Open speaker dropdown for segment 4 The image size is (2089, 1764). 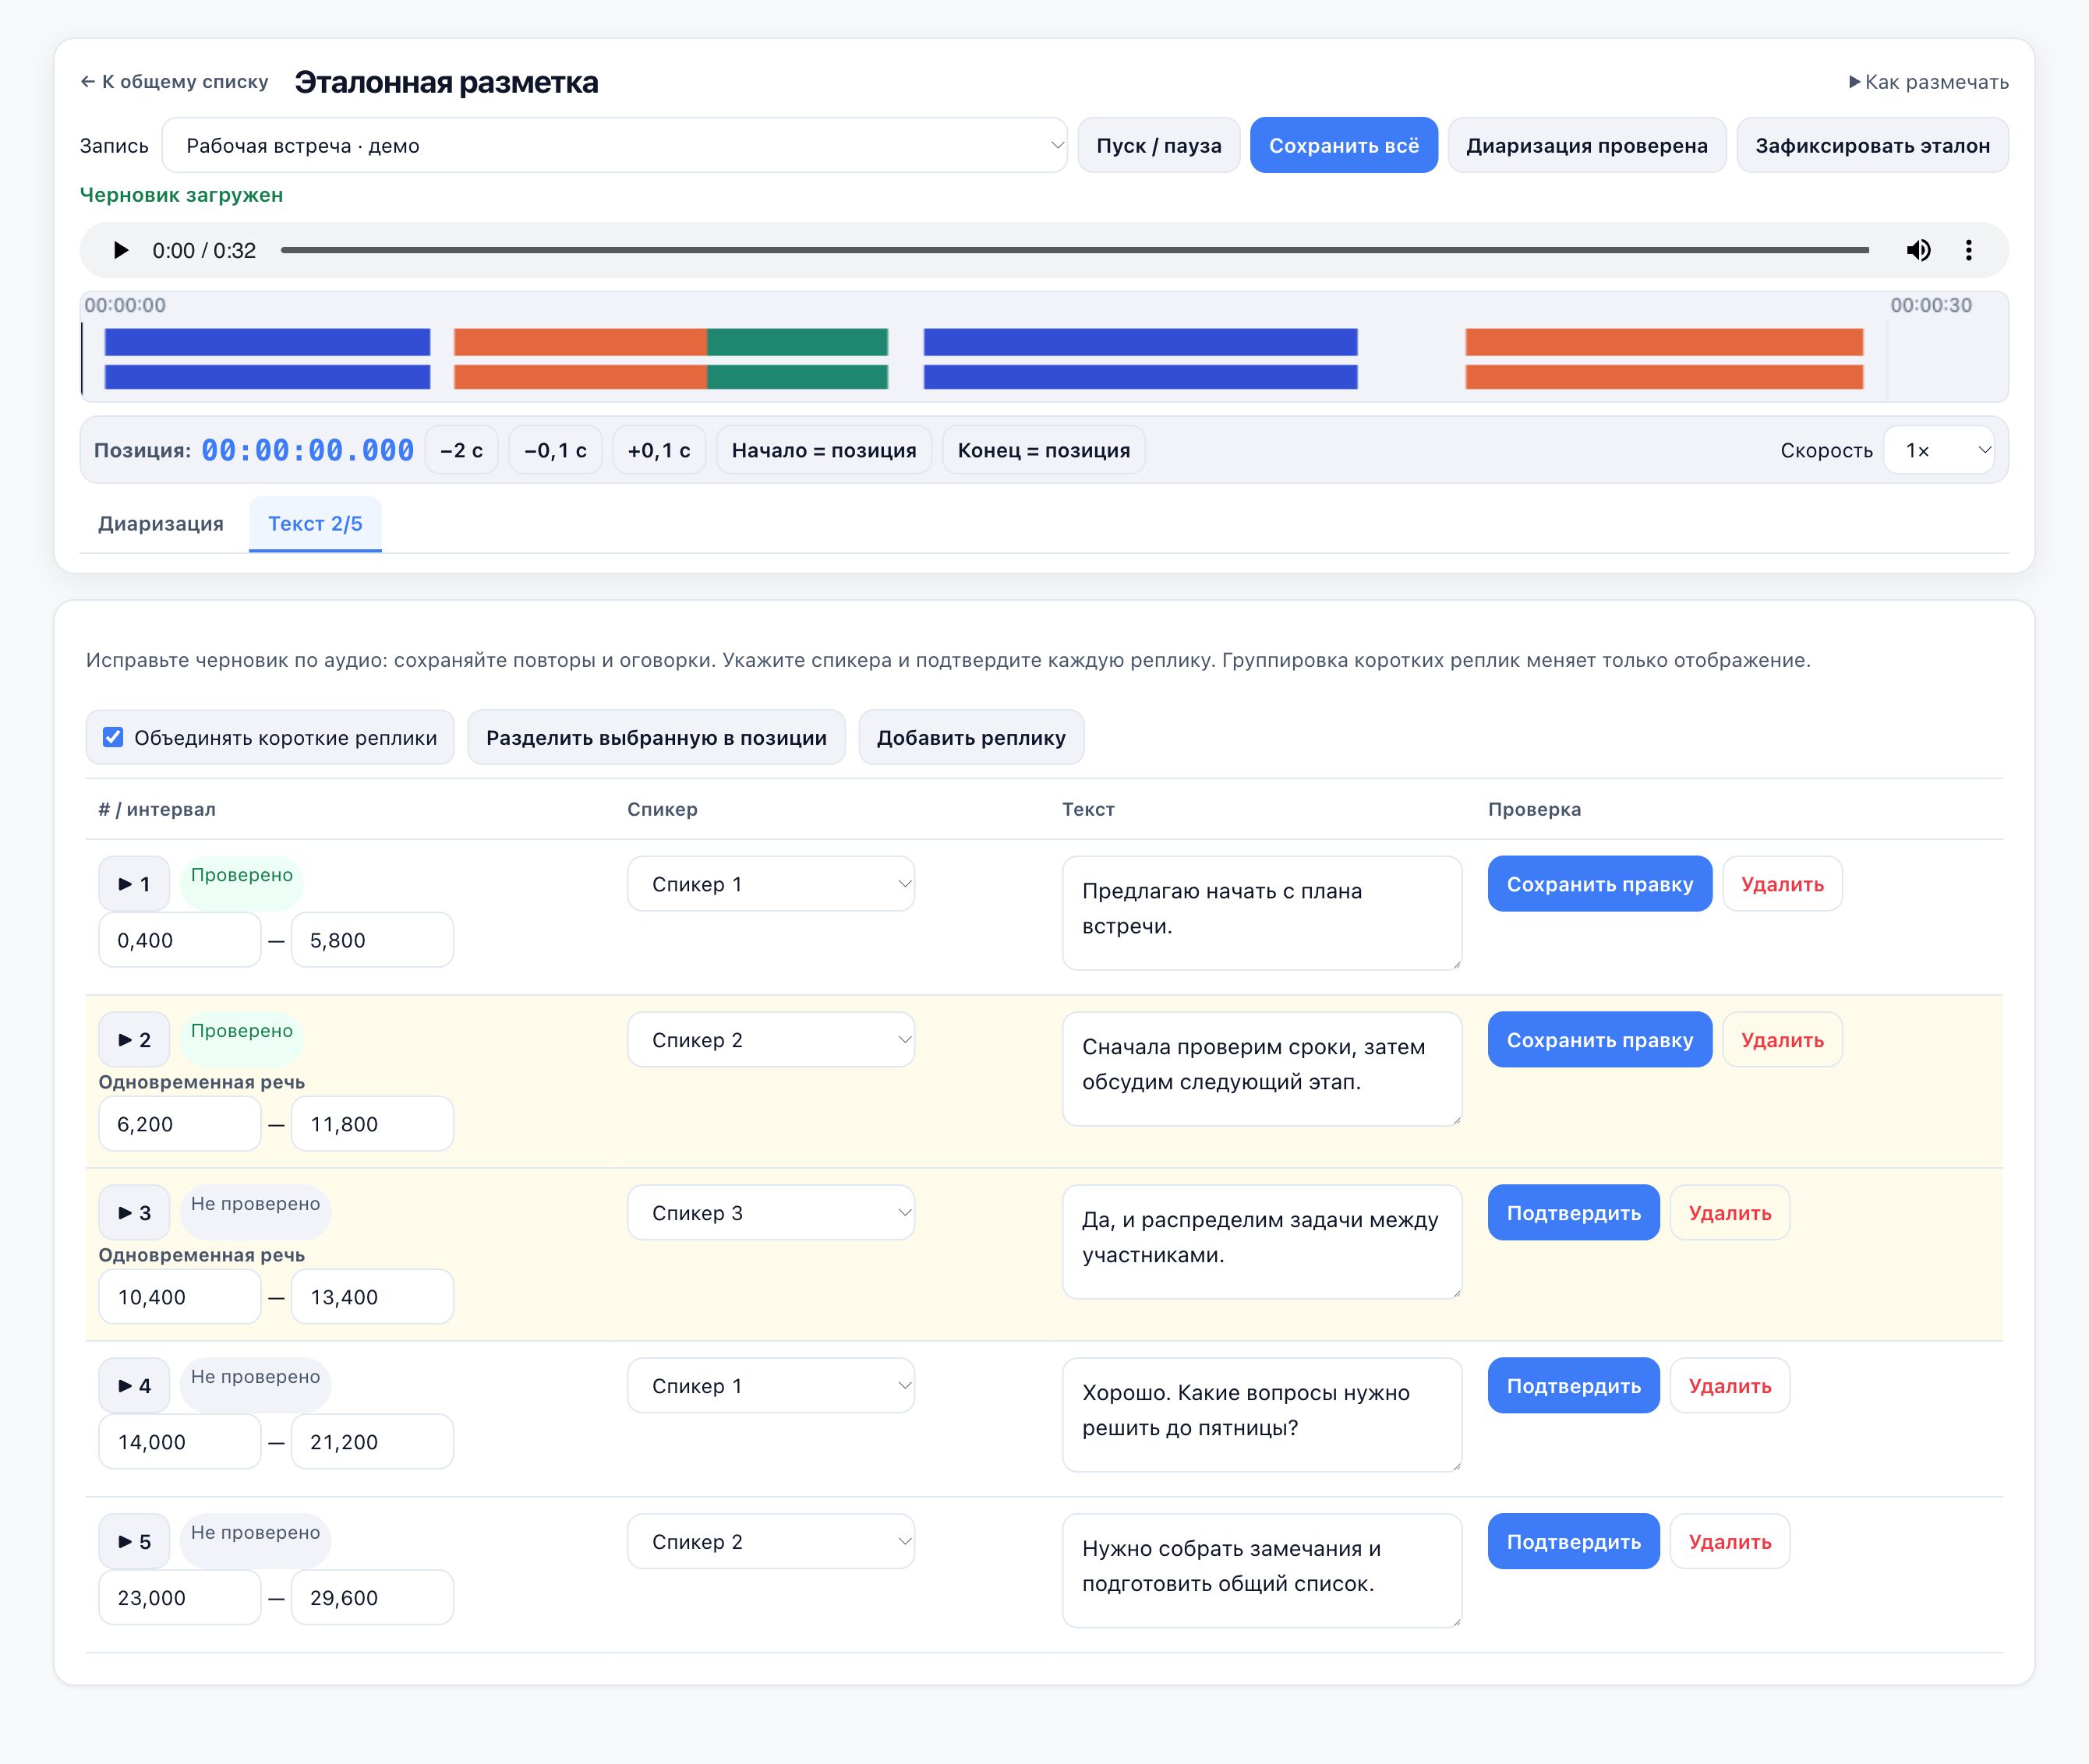pyautogui.click(x=770, y=1386)
